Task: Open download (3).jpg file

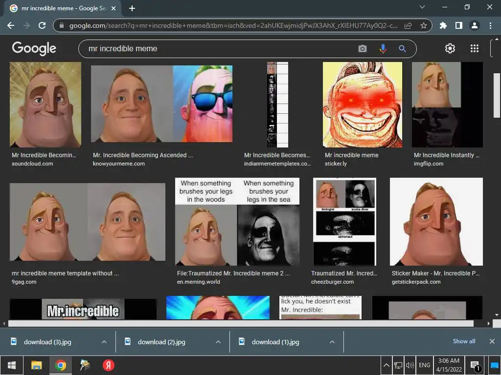Action: (x=47, y=342)
